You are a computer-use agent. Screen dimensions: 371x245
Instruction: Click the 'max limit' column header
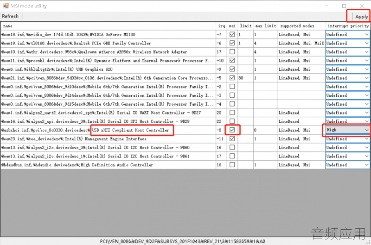coord(265,26)
